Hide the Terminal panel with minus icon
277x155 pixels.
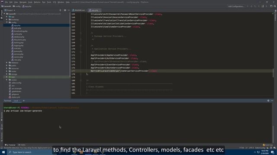coord(272,101)
